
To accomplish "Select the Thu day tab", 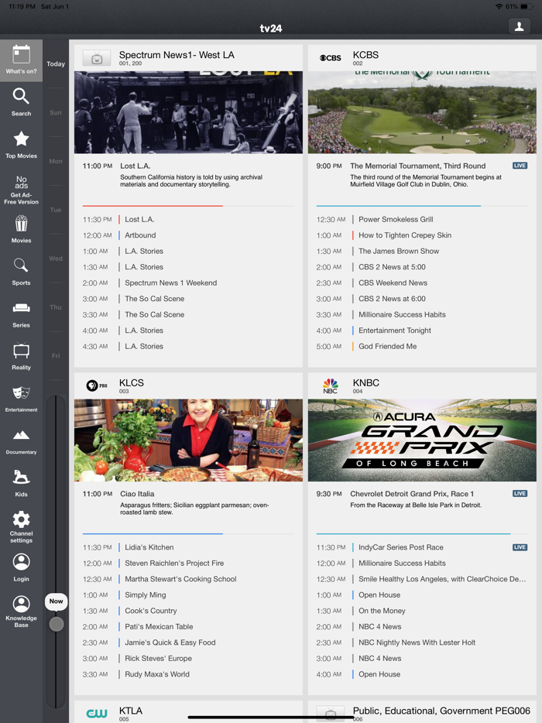I will pyautogui.click(x=56, y=307).
